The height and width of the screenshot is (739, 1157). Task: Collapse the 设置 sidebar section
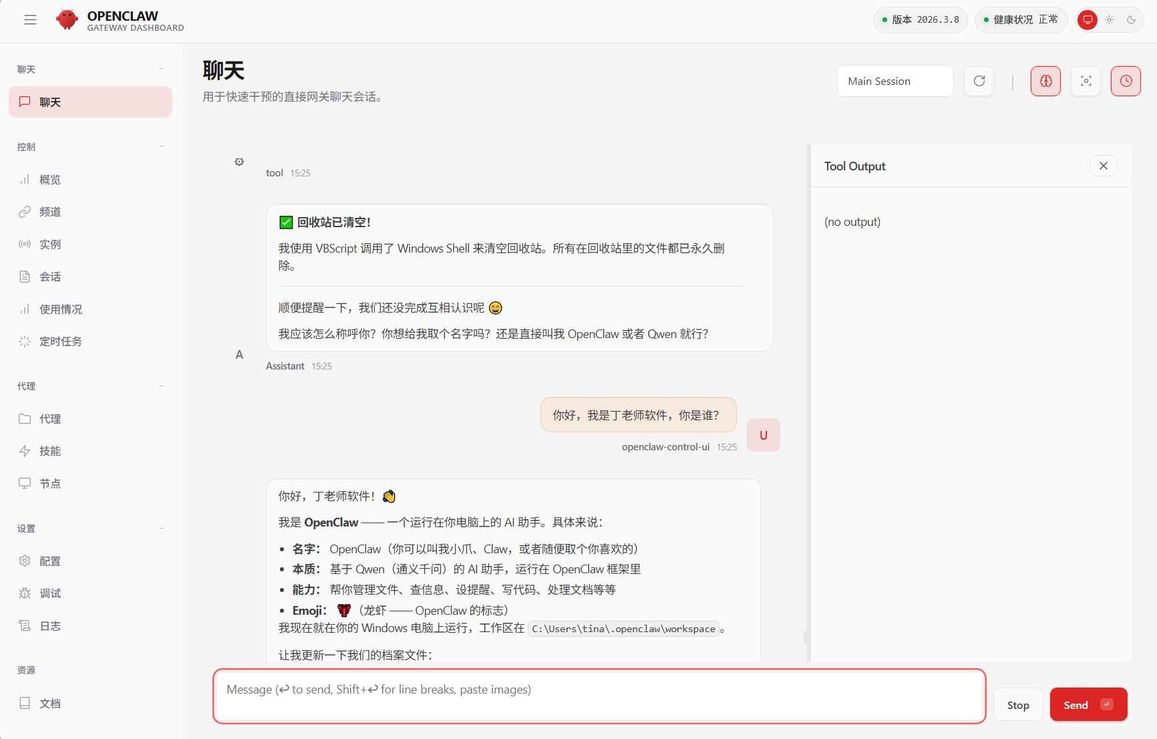click(x=161, y=529)
